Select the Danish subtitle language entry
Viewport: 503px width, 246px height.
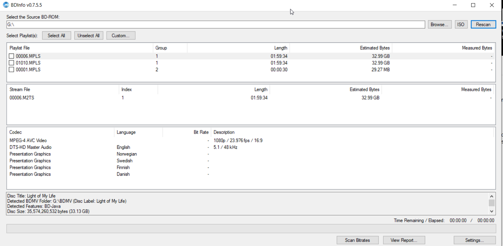pos(123,174)
